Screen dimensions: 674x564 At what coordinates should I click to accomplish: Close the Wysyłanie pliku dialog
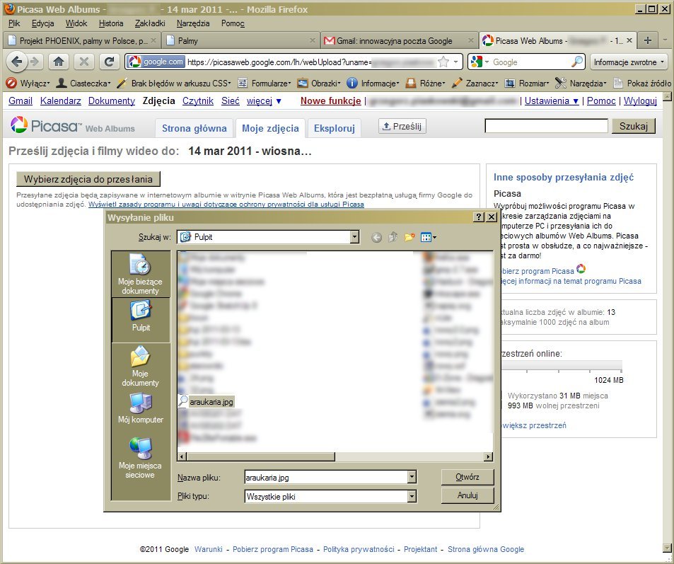pos(492,217)
